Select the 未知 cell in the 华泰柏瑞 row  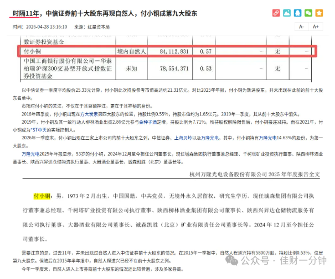tap(132, 69)
